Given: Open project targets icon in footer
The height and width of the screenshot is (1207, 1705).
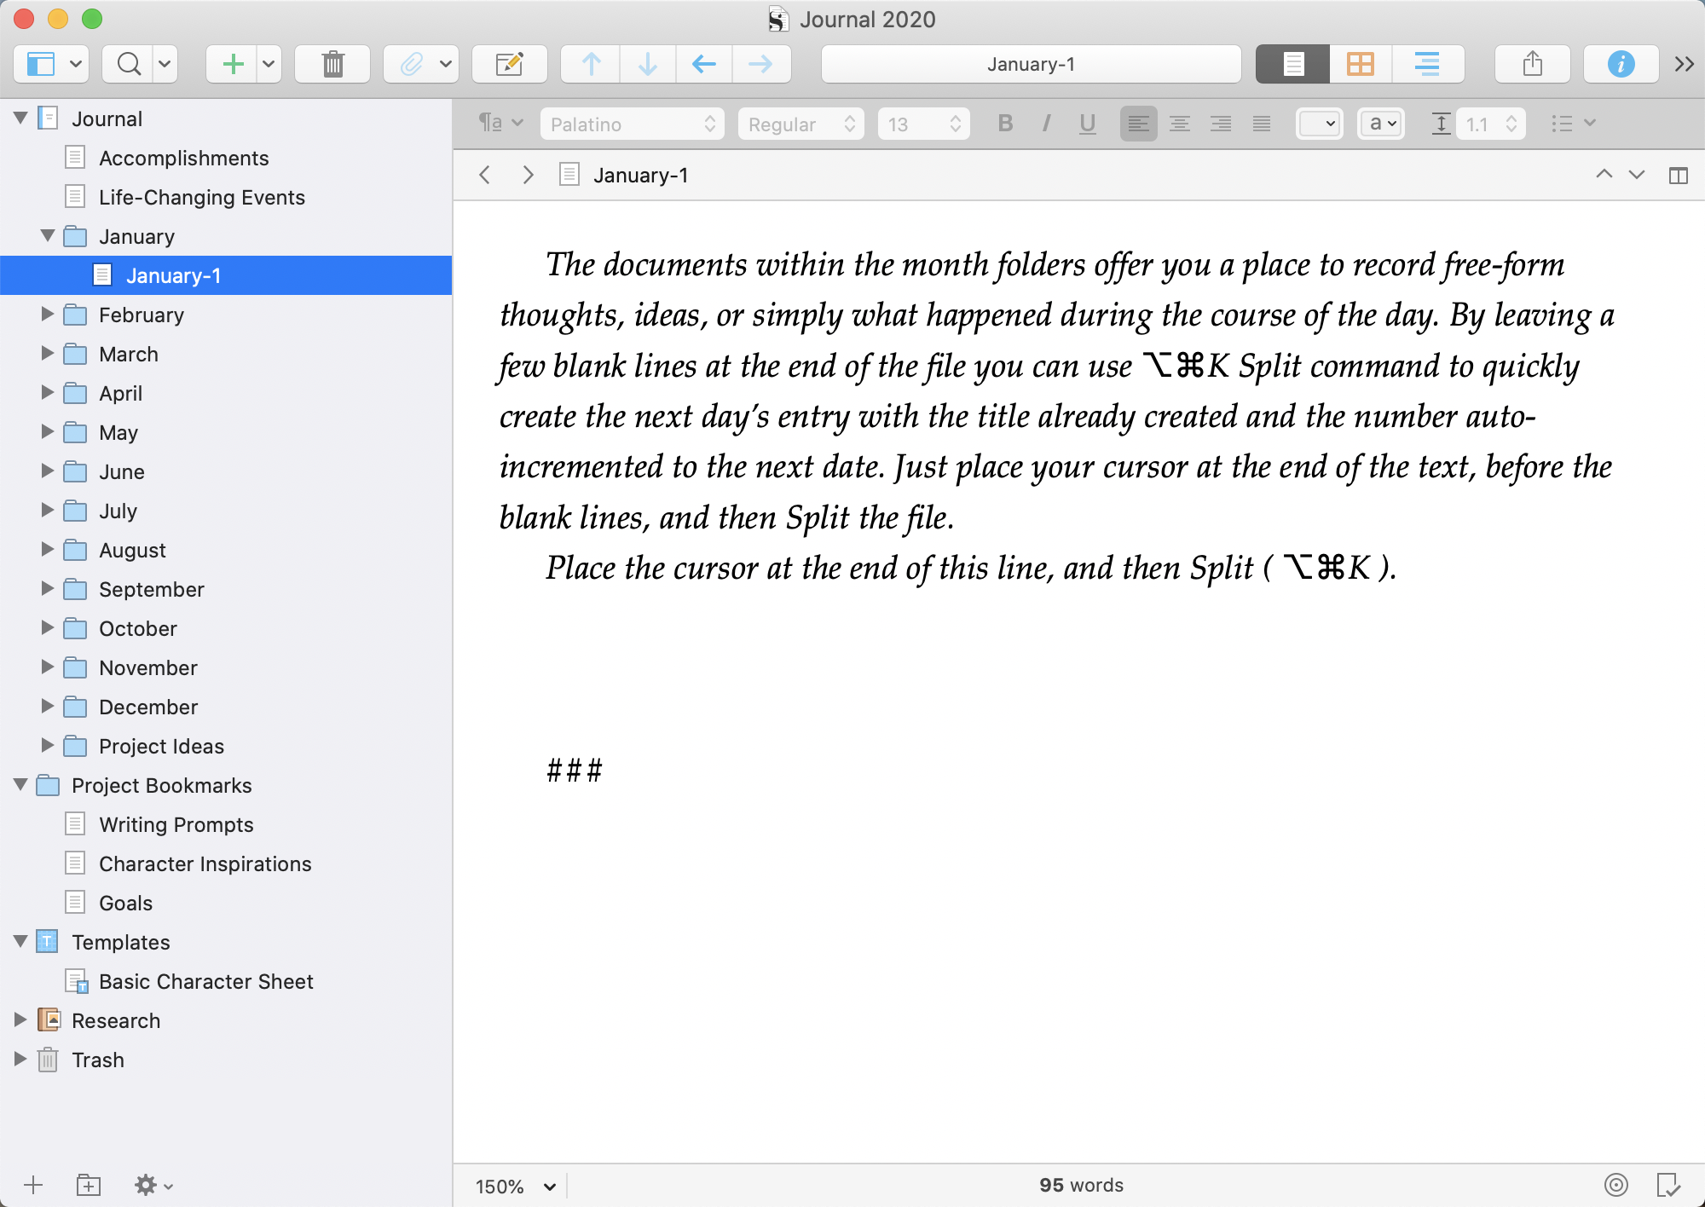Looking at the screenshot, I should (x=1616, y=1185).
